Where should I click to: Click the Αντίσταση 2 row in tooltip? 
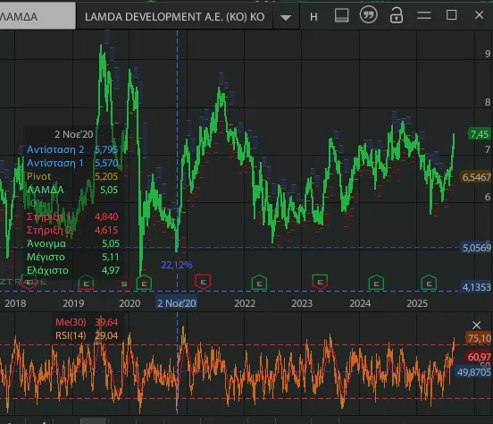click(x=72, y=149)
